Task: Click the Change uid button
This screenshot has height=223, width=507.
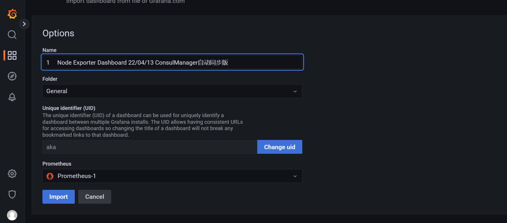Action: (x=279, y=147)
